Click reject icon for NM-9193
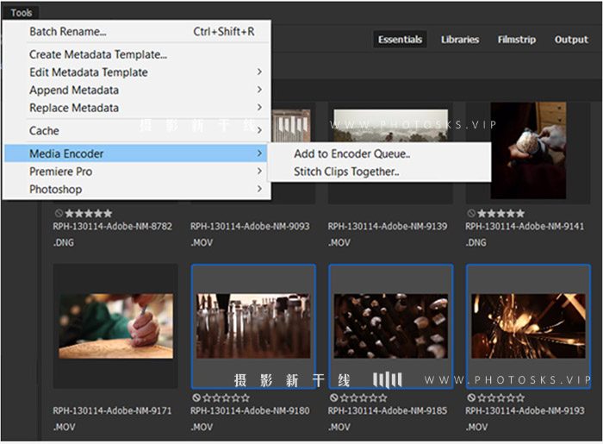The height and width of the screenshot is (444, 603). (x=471, y=397)
